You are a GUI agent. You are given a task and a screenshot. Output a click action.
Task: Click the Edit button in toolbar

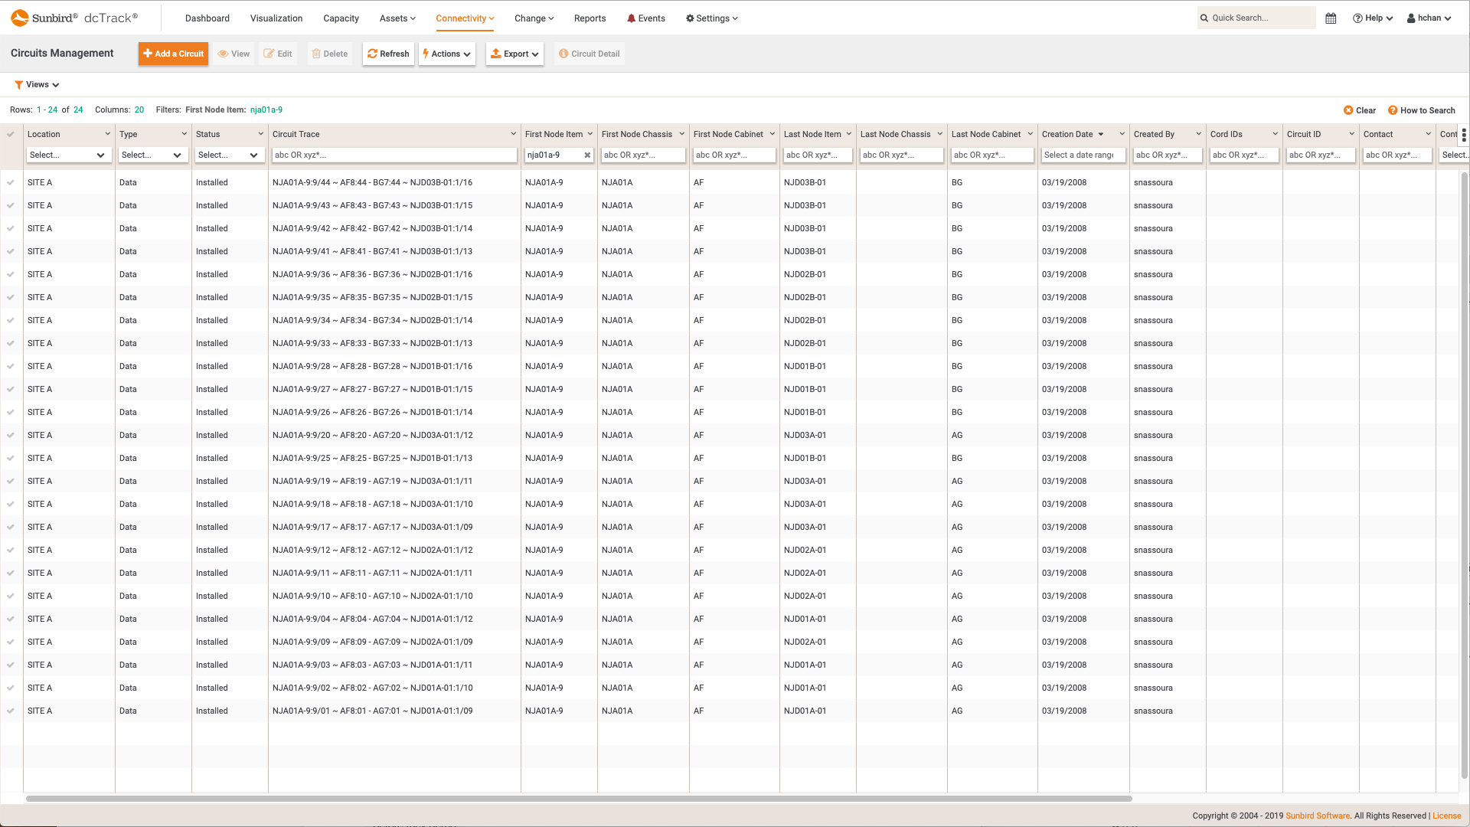tap(278, 54)
